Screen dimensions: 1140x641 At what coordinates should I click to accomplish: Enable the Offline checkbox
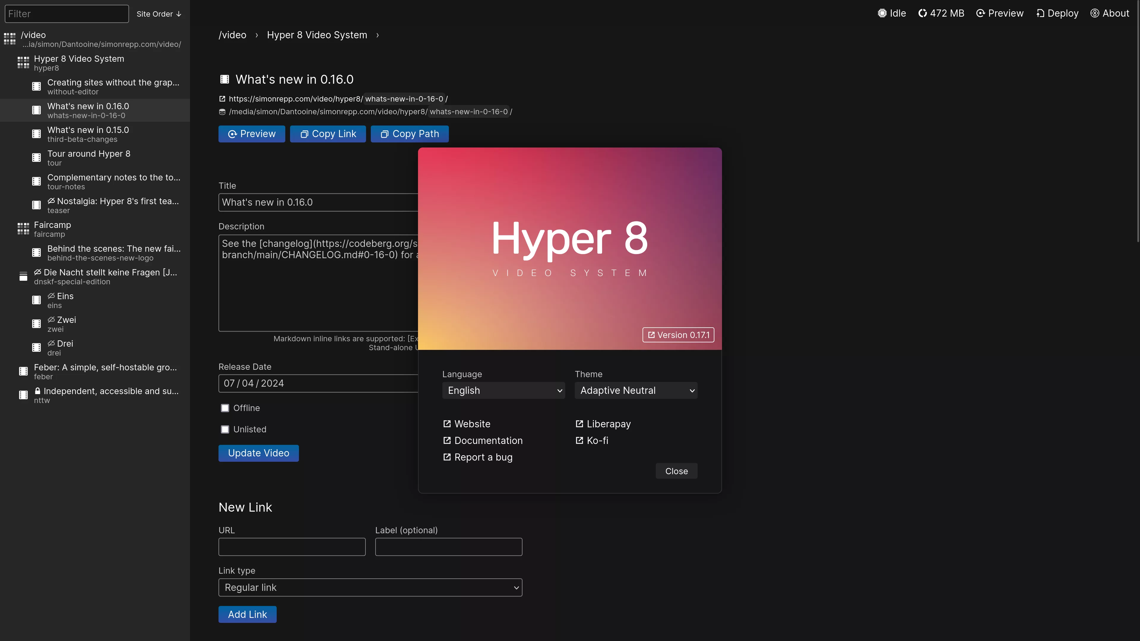tap(225, 408)
